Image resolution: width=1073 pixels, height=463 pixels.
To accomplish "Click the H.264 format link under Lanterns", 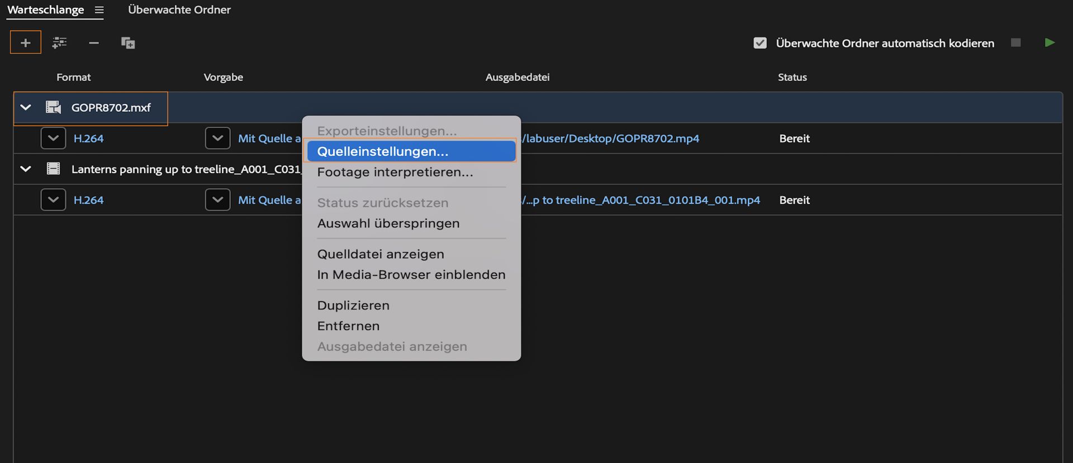I will pos(88,199).
